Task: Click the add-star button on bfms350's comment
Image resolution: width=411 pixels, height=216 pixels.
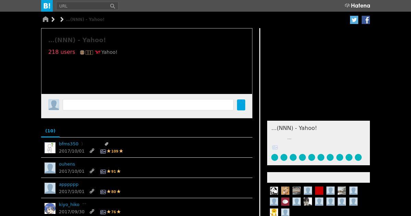Action: (x=103, y=151)
